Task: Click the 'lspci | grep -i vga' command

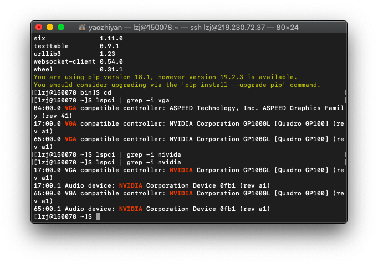Action: (132, 100)
